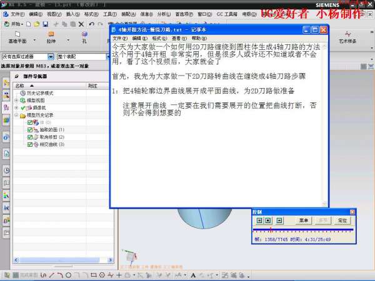Open Notepad 格式(O) menu

coord(159,38)
